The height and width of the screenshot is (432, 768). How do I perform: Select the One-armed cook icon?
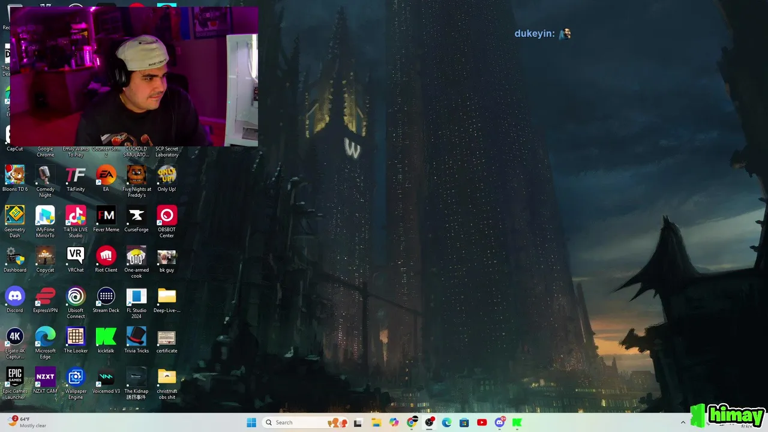(136, 262)
